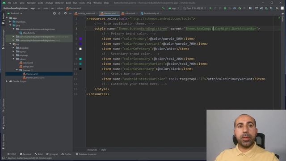Open the Android project view dropdown

[x=15, y=13]
